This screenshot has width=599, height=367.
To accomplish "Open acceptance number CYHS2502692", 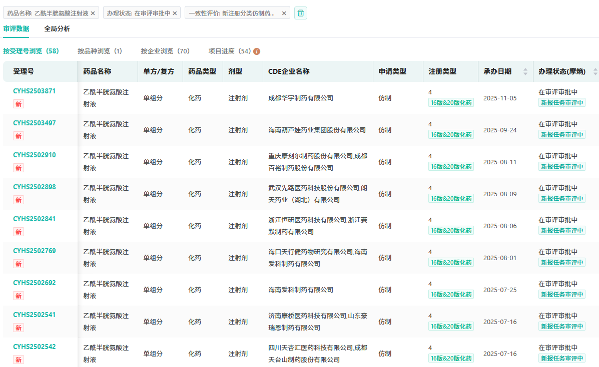I will point(35,283).
